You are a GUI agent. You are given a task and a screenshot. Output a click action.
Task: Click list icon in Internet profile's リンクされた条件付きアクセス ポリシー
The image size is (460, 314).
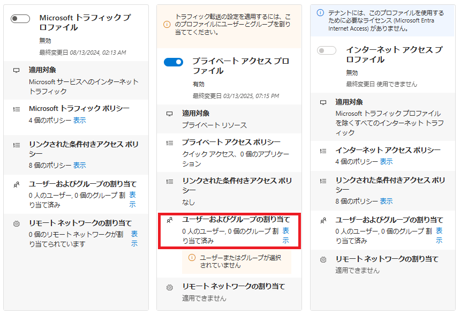(x=323, y=181)
